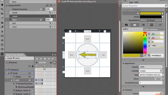Select the Eyedropper tool in toolbar
This screenshot has width=168, height=95.
point(2,18)
